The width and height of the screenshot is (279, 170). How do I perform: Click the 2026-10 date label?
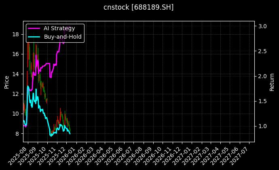(x=152, y=156)
